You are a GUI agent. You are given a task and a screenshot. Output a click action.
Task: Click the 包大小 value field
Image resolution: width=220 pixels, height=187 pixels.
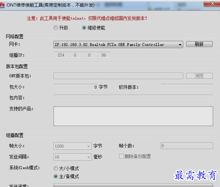(75, 87)
